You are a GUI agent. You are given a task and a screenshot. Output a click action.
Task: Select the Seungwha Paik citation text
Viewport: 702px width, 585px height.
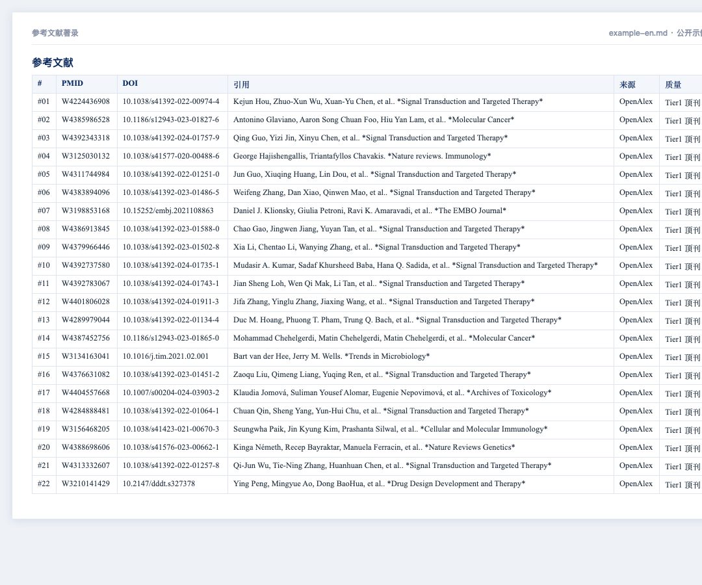coord(391,429)
